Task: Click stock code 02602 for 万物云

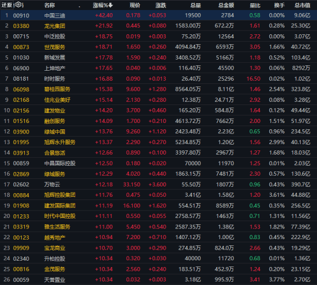Action: pos(21,184)
